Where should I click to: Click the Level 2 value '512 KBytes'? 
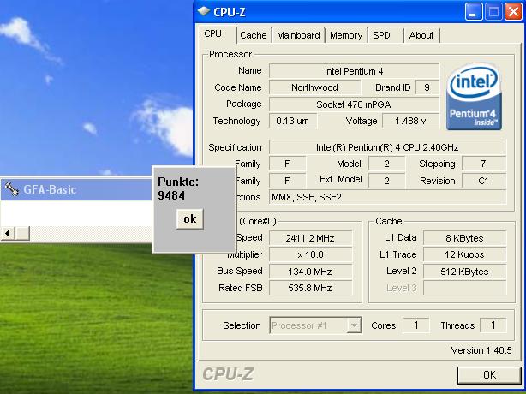click(464, 272)
